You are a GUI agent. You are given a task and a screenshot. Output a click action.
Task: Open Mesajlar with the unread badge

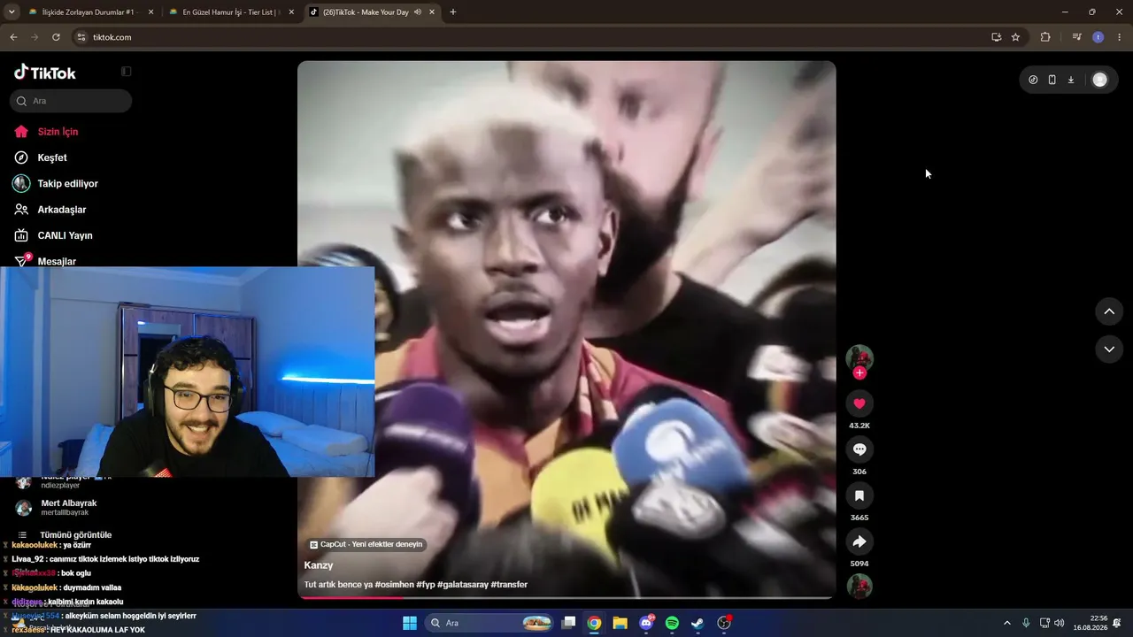coord(57,261)
